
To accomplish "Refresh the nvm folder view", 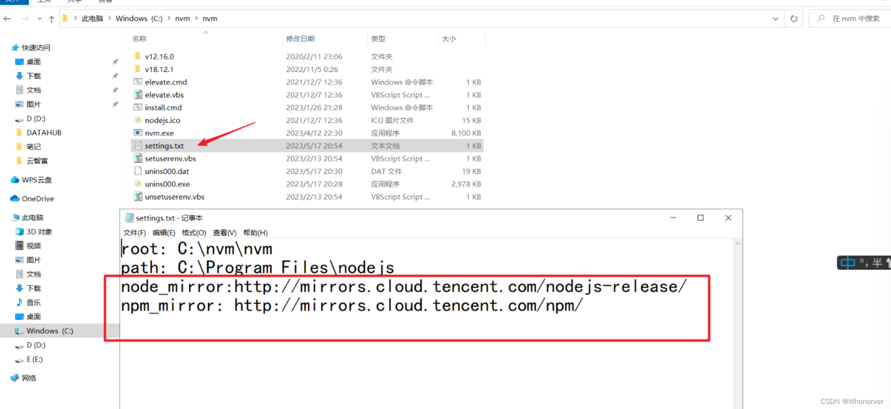I will 794,19.
